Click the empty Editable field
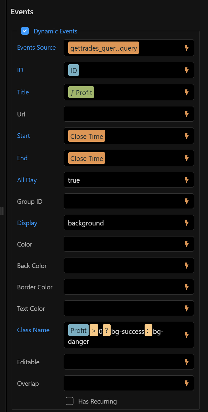 tap(123, 362)
